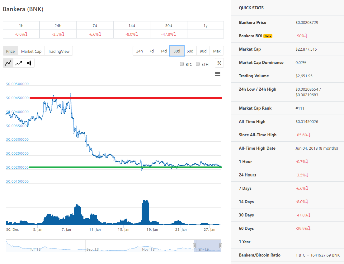Select the 7d chart range button

151,51
